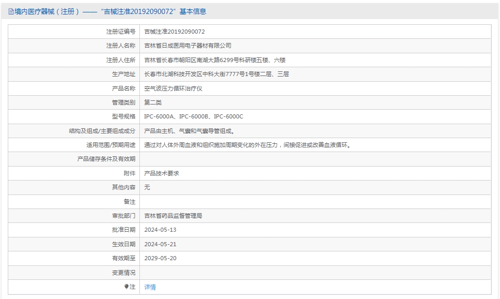Click the 生产地址 label
This screenshot has width=500, height=299.
(x=124, y=74)
